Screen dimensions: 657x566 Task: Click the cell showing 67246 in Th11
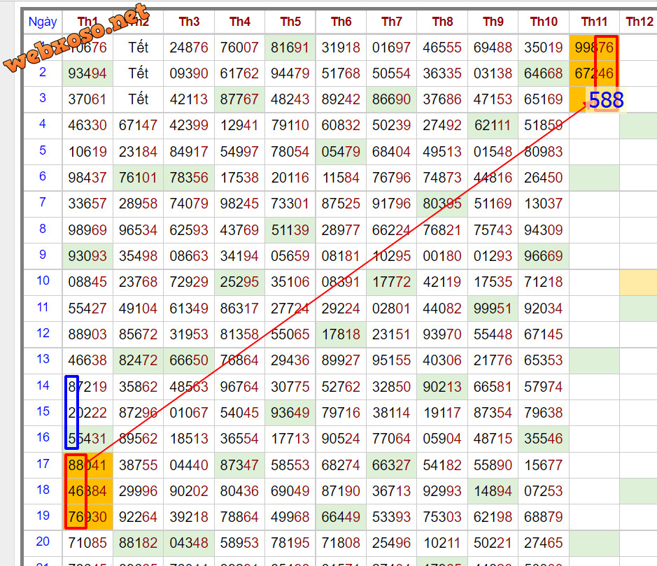(x=594, y=73)
